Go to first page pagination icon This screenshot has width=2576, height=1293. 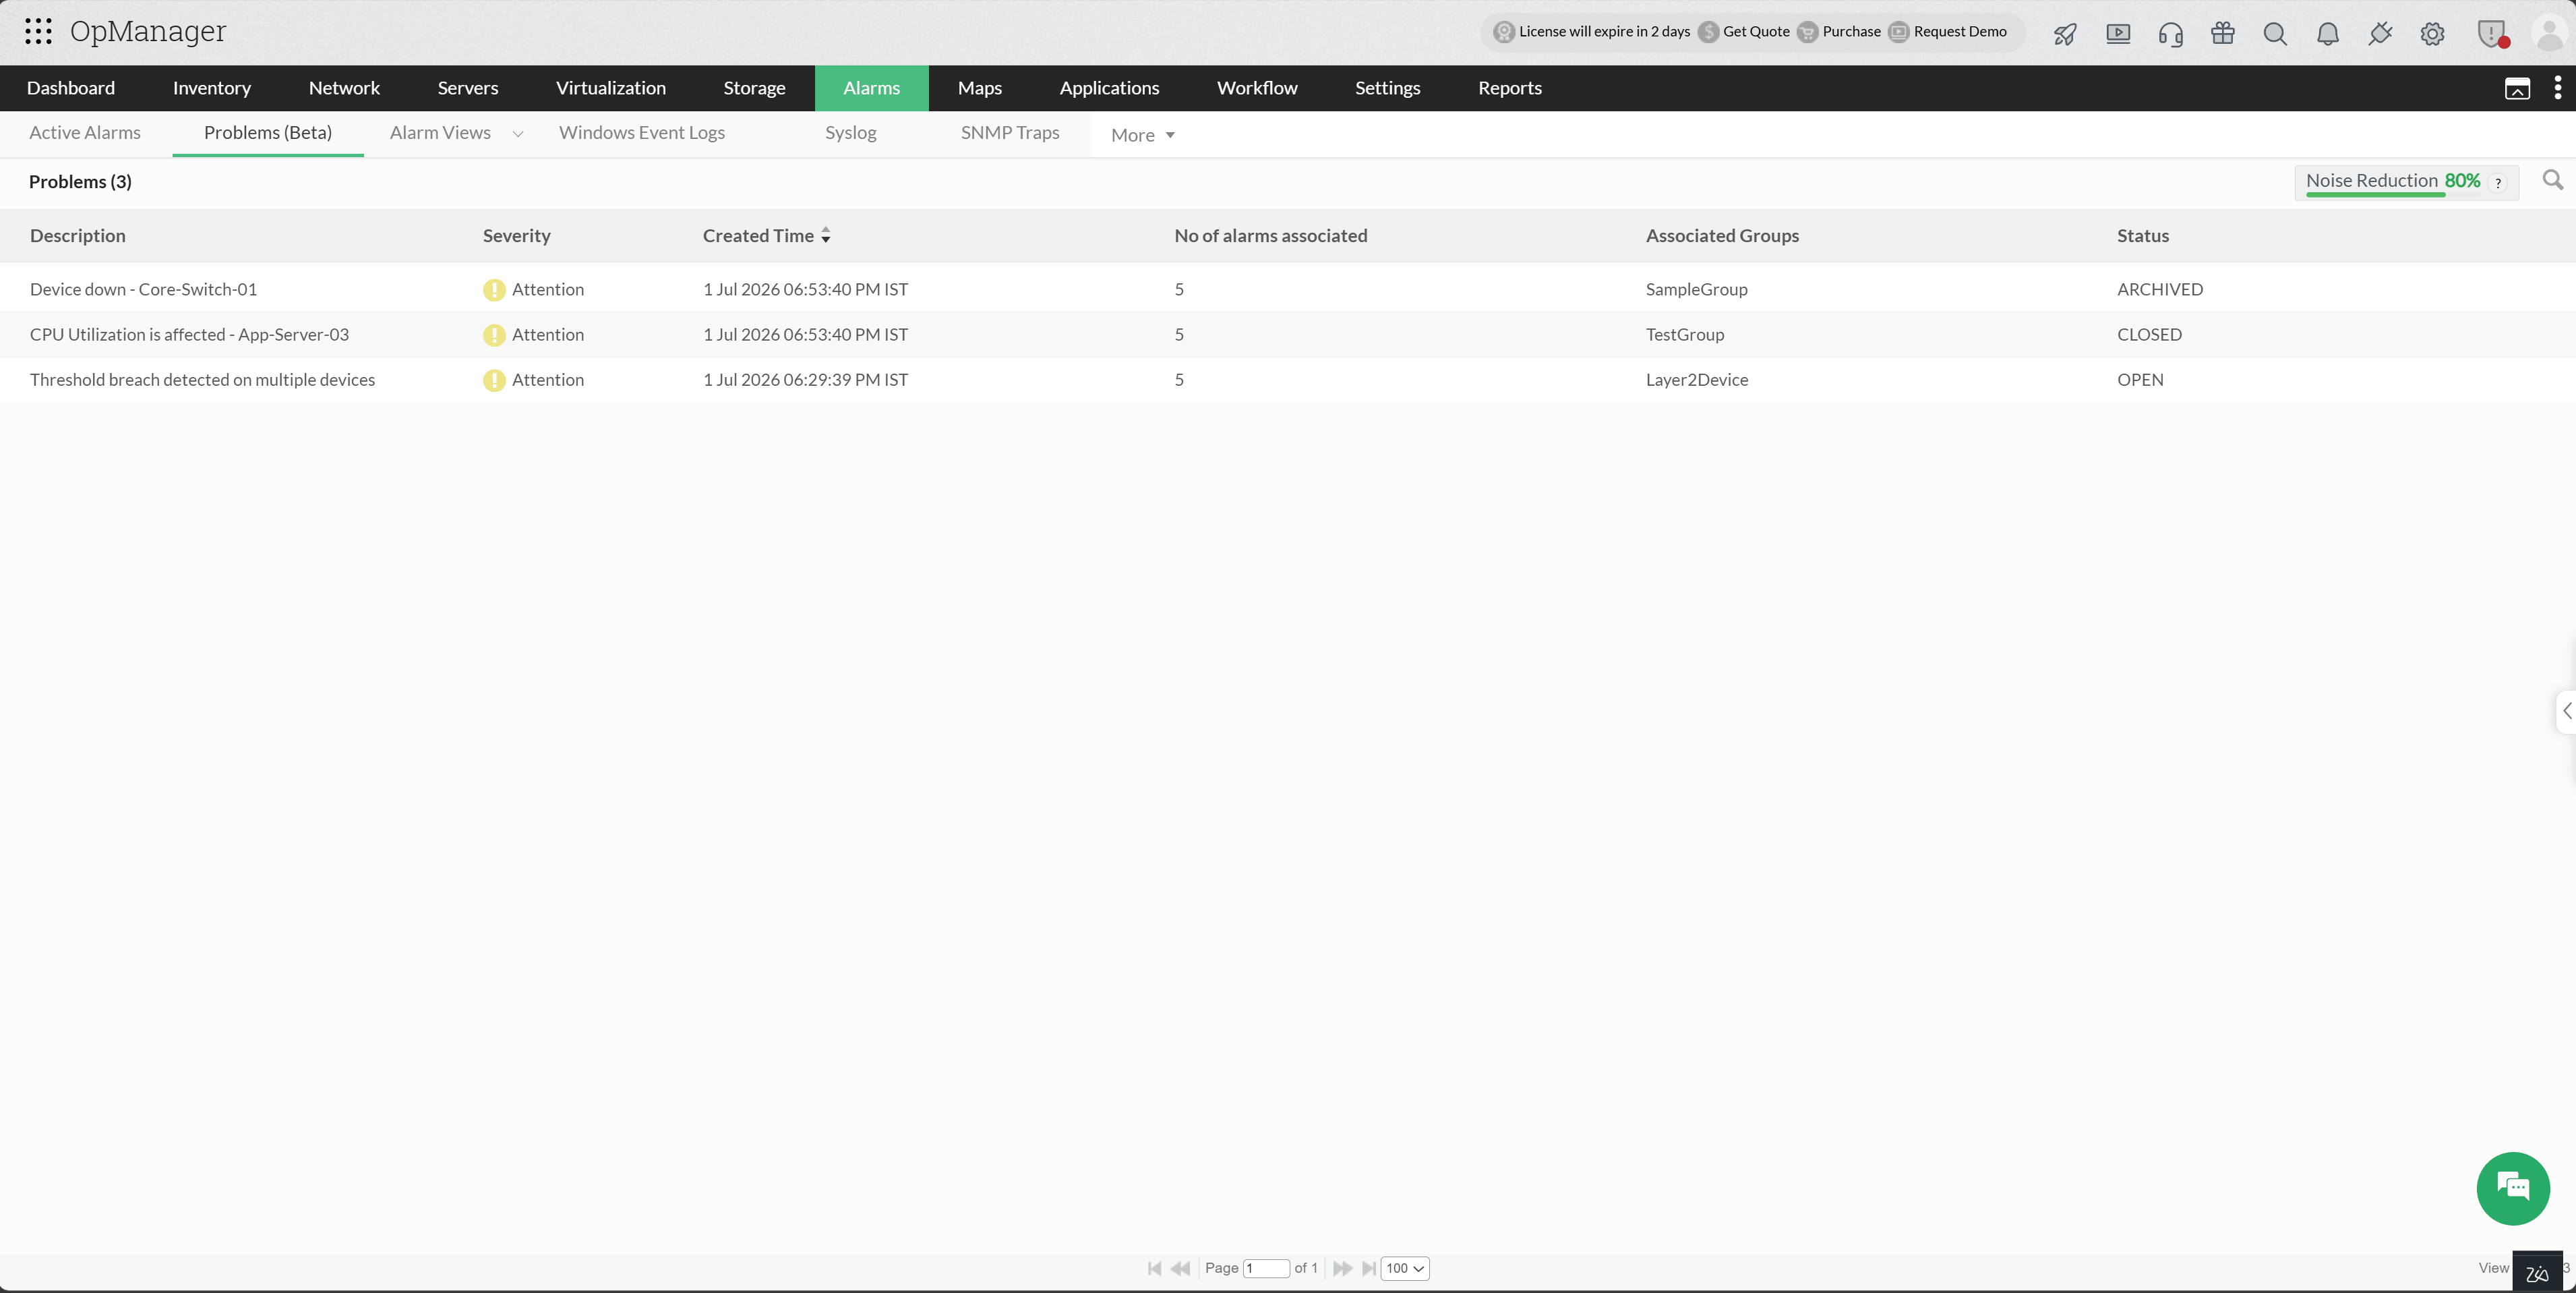click(x=1155, y=1268)
